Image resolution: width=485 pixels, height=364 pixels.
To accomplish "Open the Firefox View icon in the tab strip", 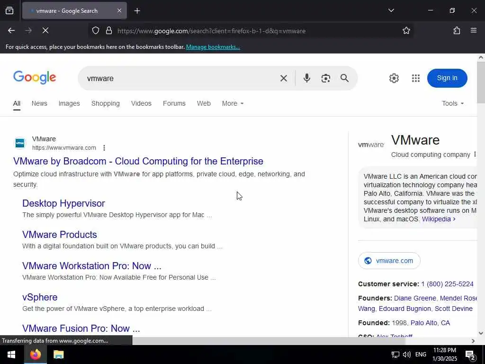I will coord(9,10).
